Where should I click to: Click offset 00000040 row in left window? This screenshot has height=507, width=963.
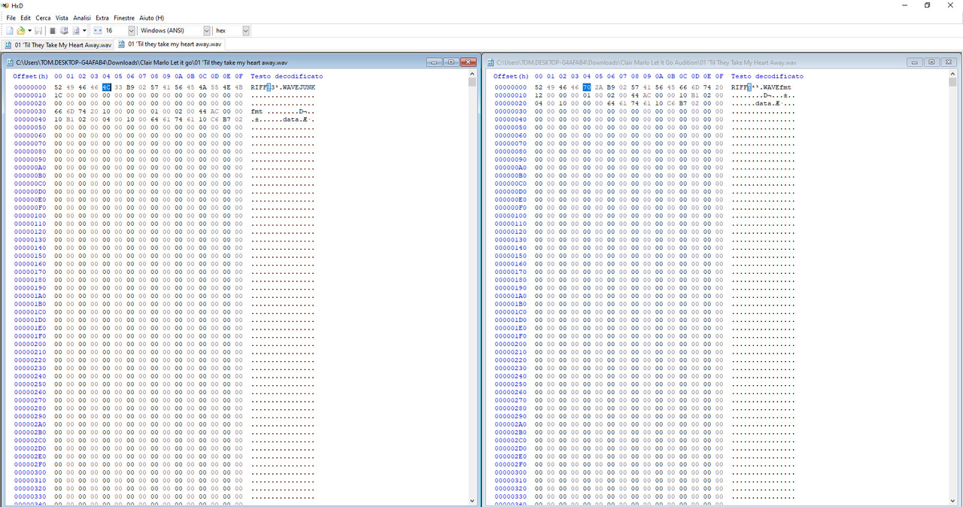tap(30, 120)
